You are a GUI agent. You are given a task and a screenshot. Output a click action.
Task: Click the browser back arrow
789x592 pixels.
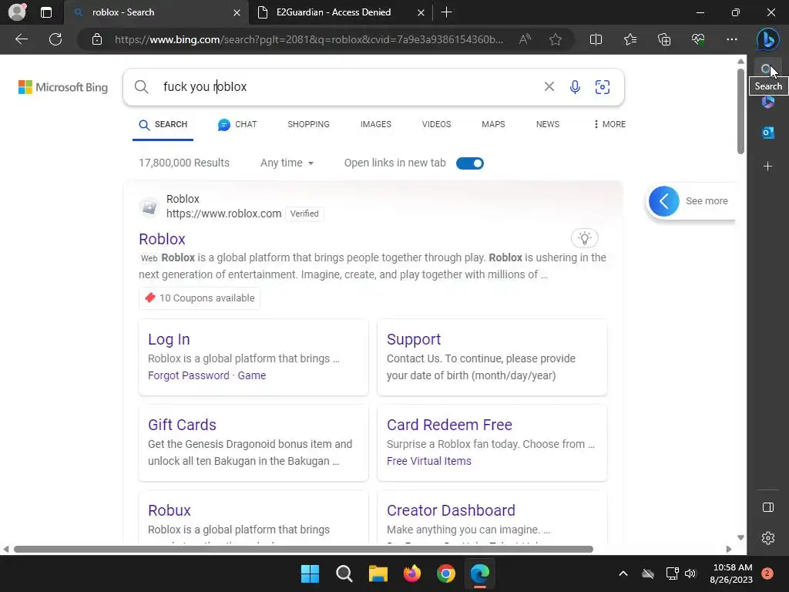point(22,39)
